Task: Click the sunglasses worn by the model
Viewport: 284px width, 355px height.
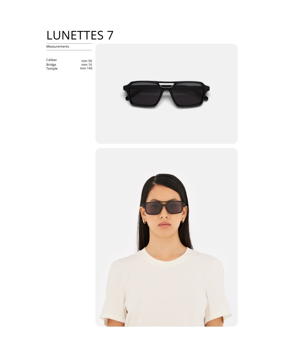Action: [x=164, y=207]
